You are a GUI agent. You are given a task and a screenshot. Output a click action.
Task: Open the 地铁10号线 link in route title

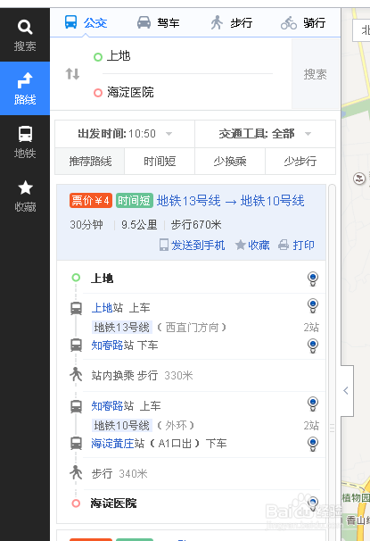pyautogui.click(x=273, y=201)
